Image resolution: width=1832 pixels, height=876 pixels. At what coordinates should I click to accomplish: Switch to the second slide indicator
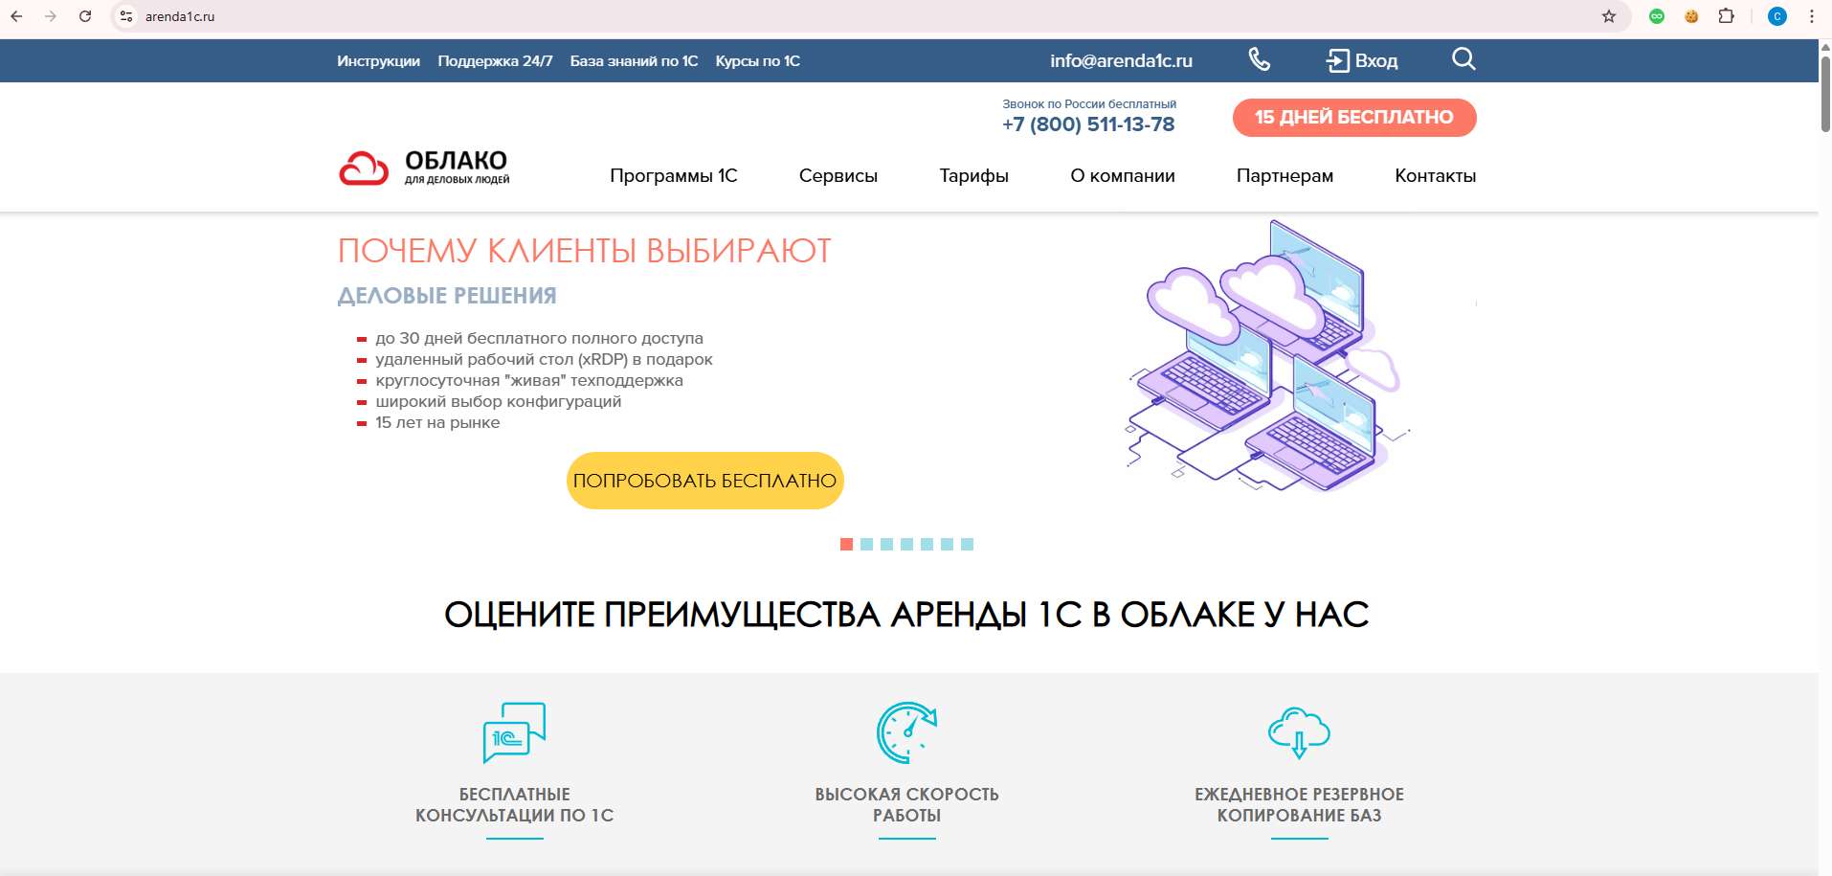coord(866,544)
